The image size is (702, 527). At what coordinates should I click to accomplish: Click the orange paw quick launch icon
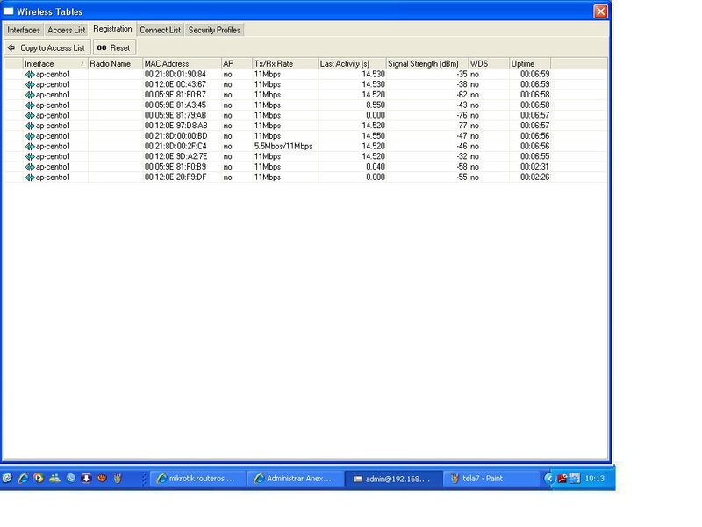coord(102,478)
